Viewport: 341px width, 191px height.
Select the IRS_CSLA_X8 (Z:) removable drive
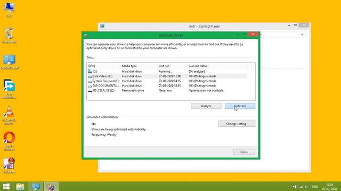[167, 91]
